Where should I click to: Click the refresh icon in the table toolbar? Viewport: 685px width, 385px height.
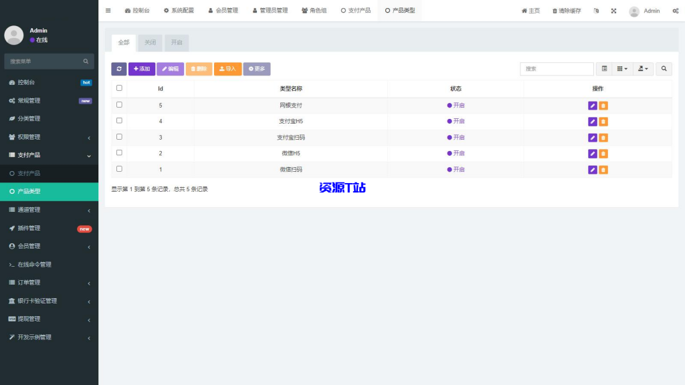point(120,69)
